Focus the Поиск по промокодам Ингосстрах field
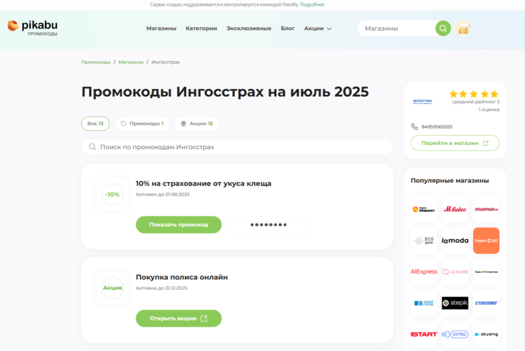The image size is (525, 351). [x=237, y=147]
